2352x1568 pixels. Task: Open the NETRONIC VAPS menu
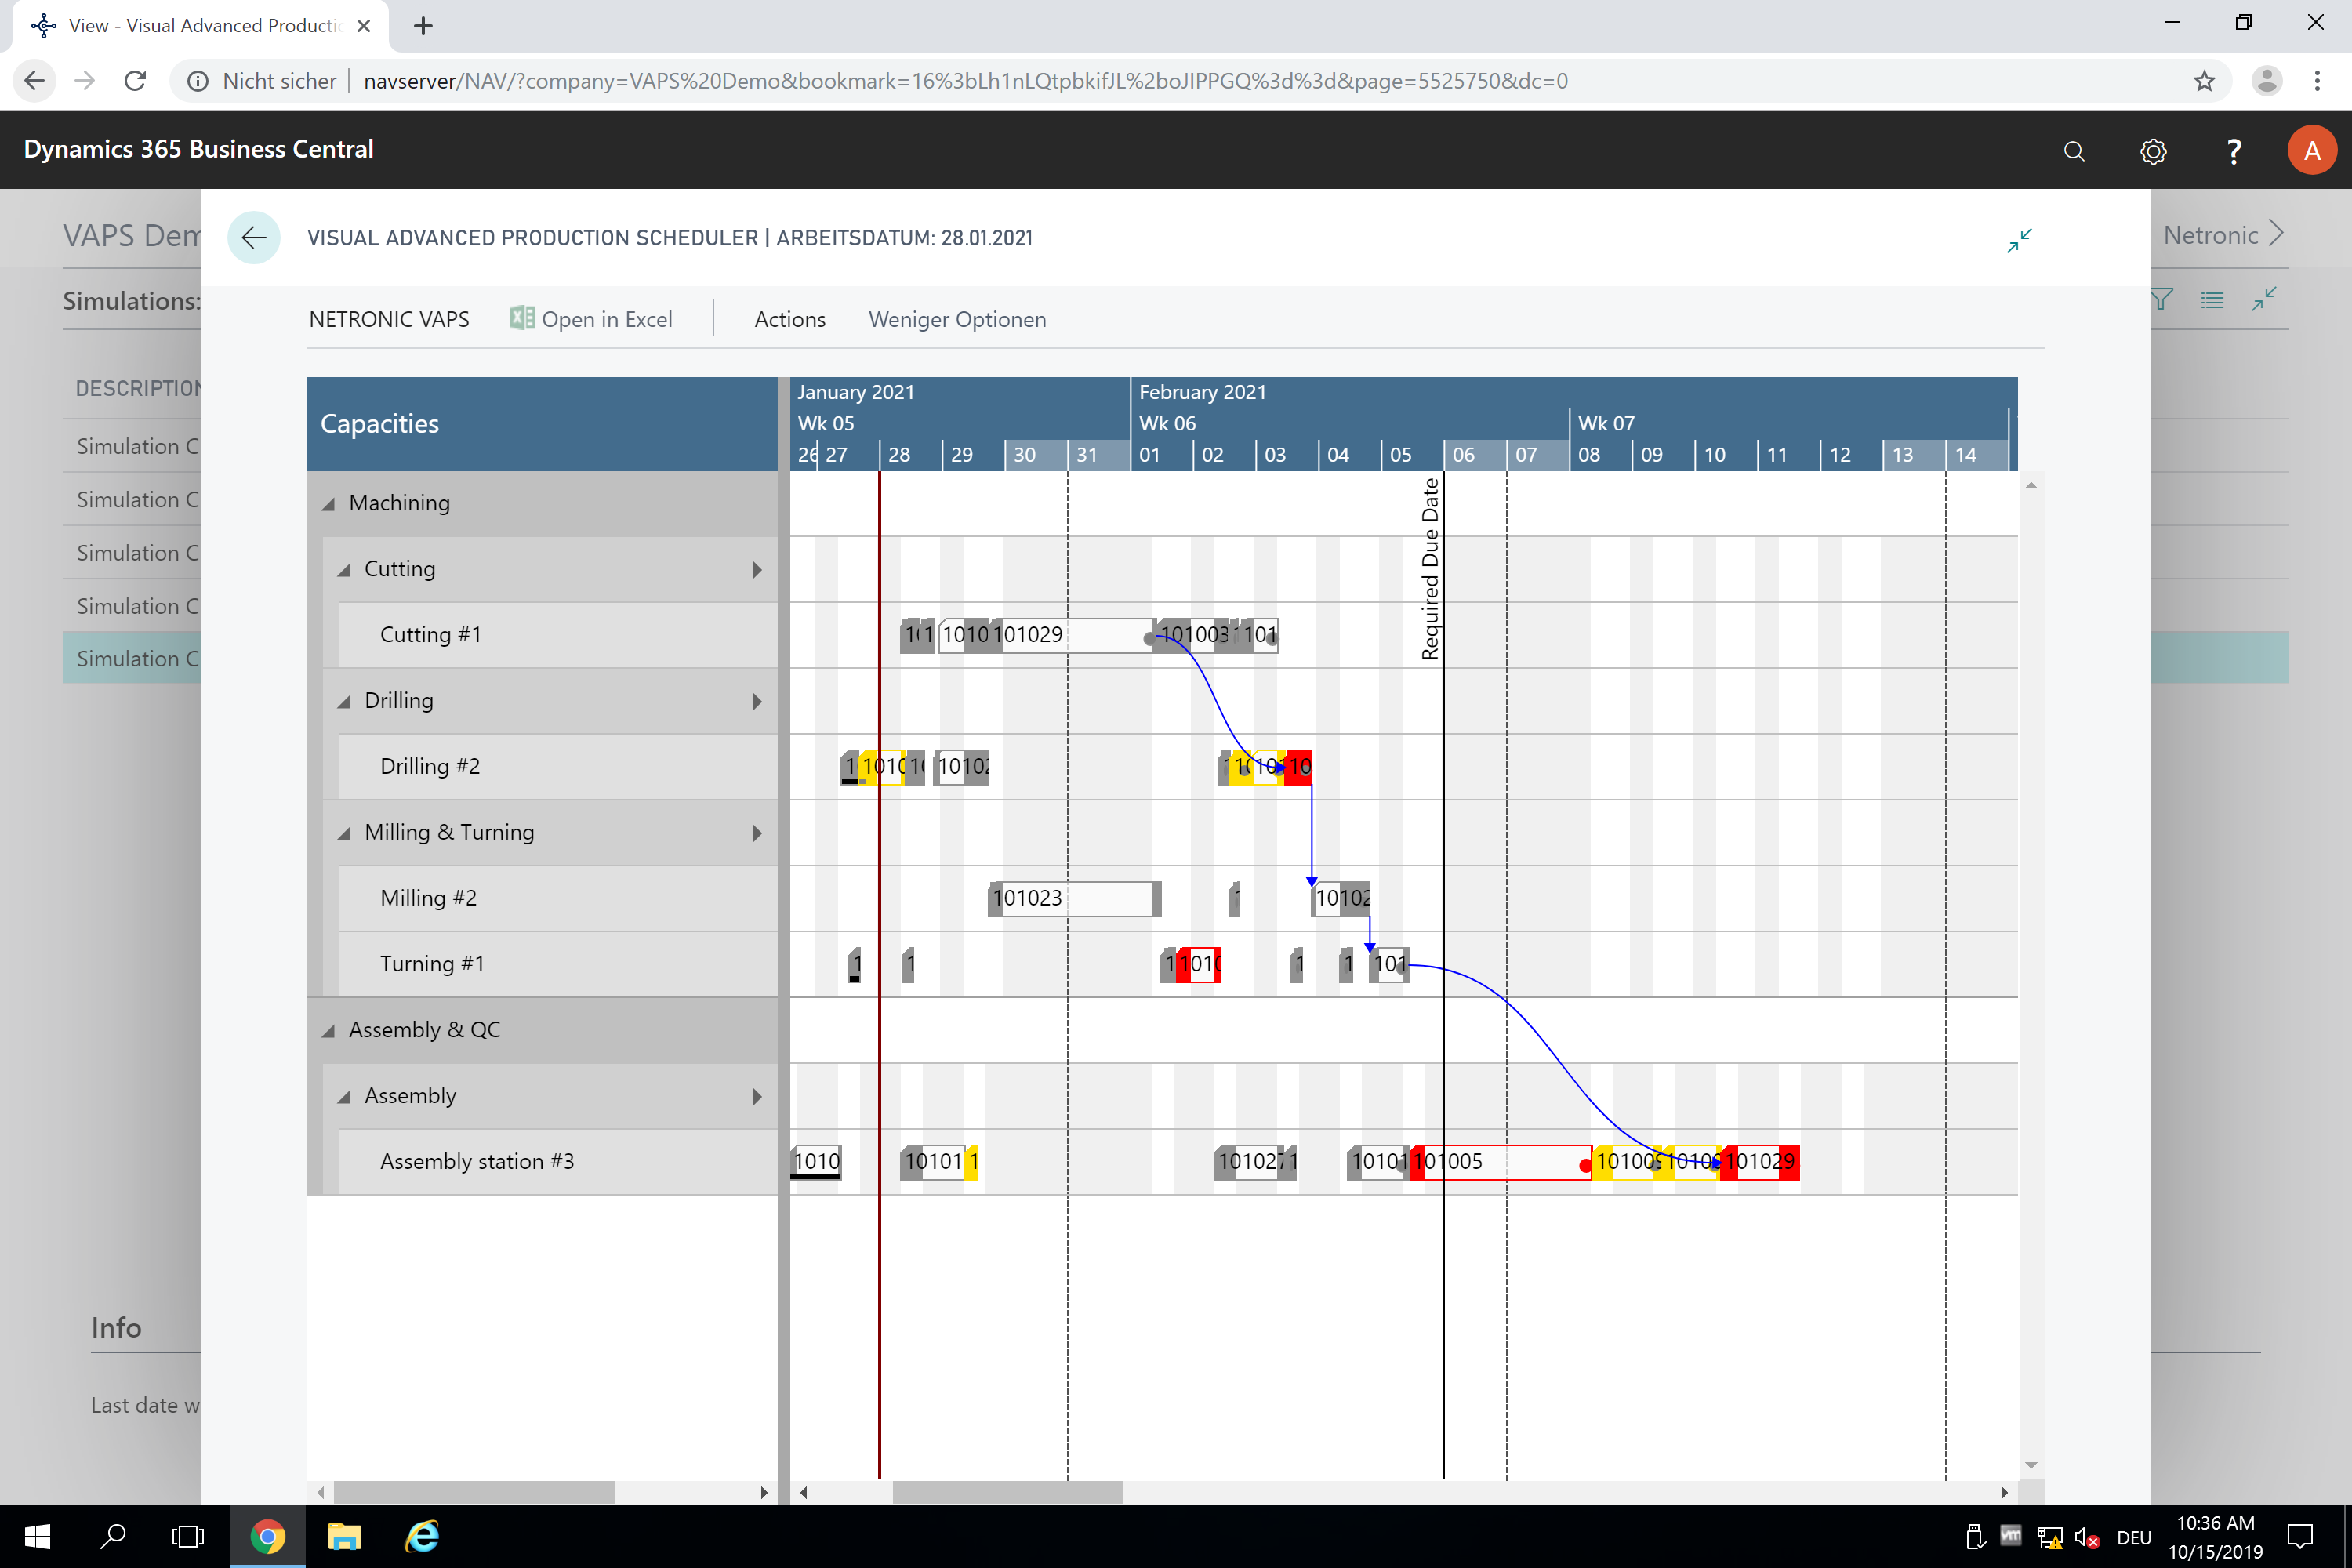(x=389, y=319)
